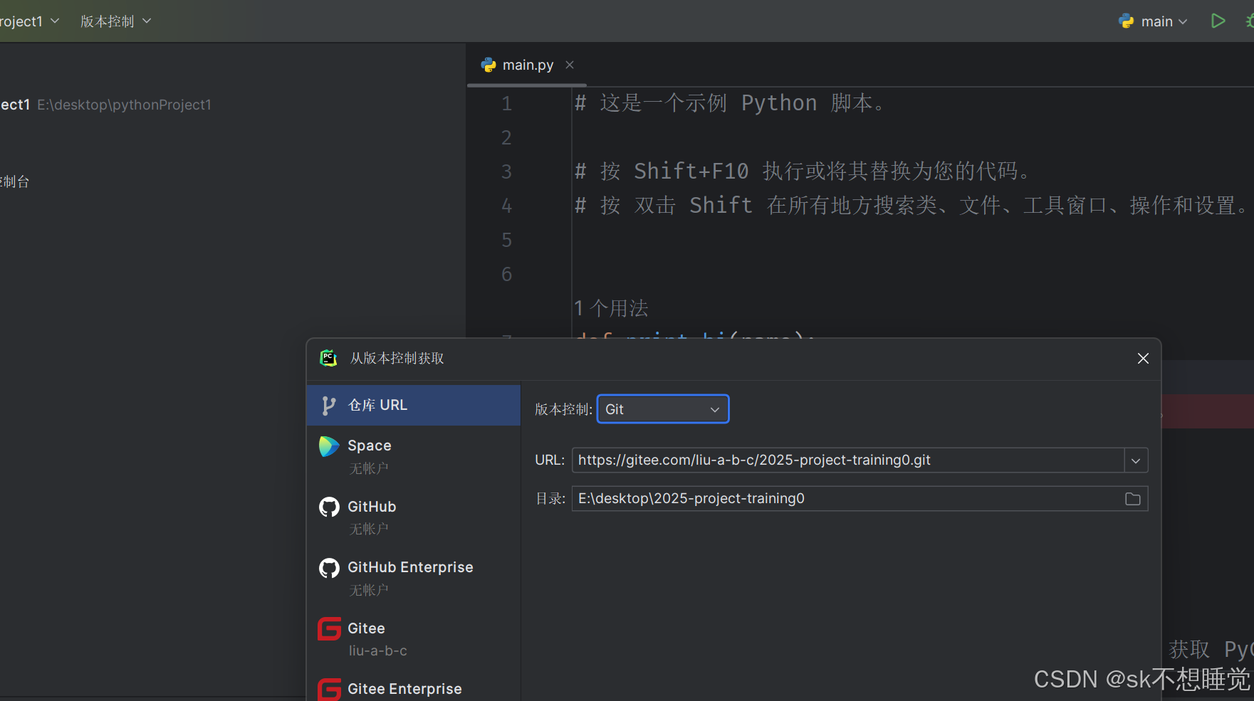Click the Gitee Enterprise logo icon

pos(329,690)
